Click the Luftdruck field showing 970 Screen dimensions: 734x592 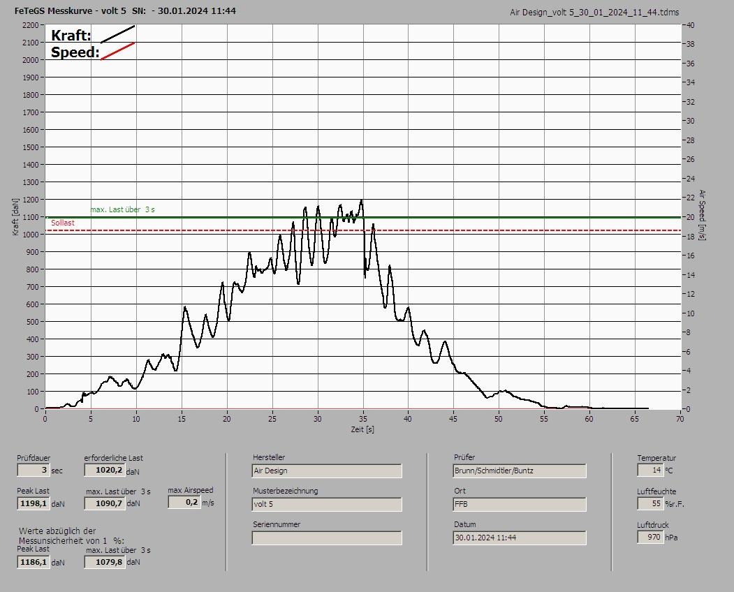point(649,538)
